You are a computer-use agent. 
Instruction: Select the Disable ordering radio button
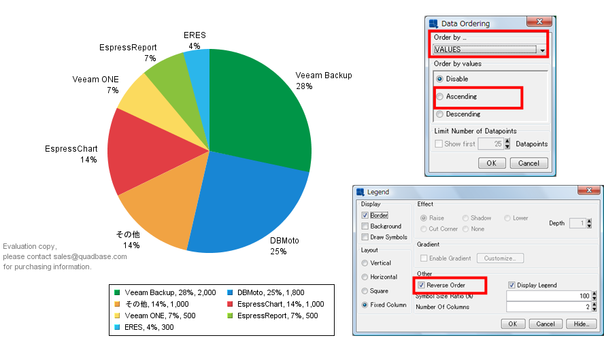click(x=439, y=79)
